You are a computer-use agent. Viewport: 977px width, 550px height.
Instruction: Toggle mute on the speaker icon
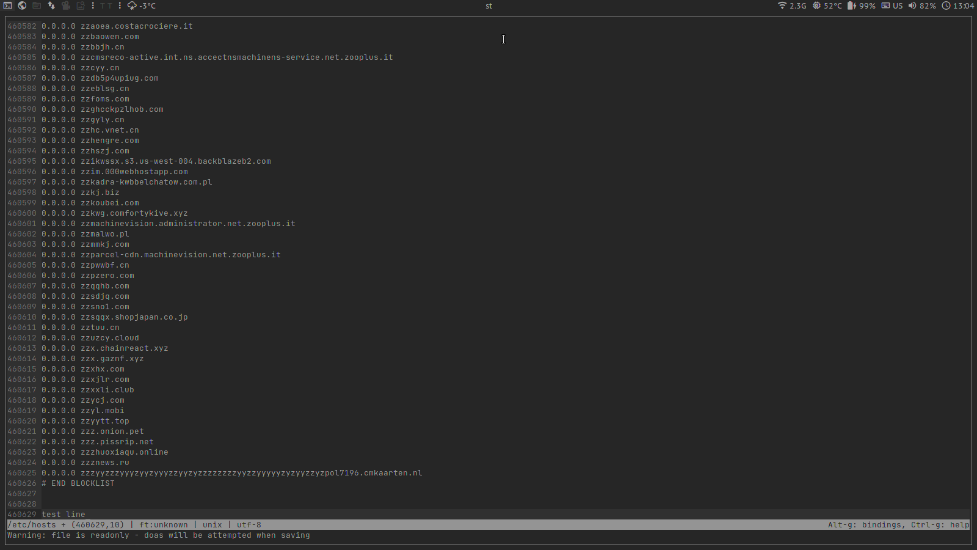(912, 5)
